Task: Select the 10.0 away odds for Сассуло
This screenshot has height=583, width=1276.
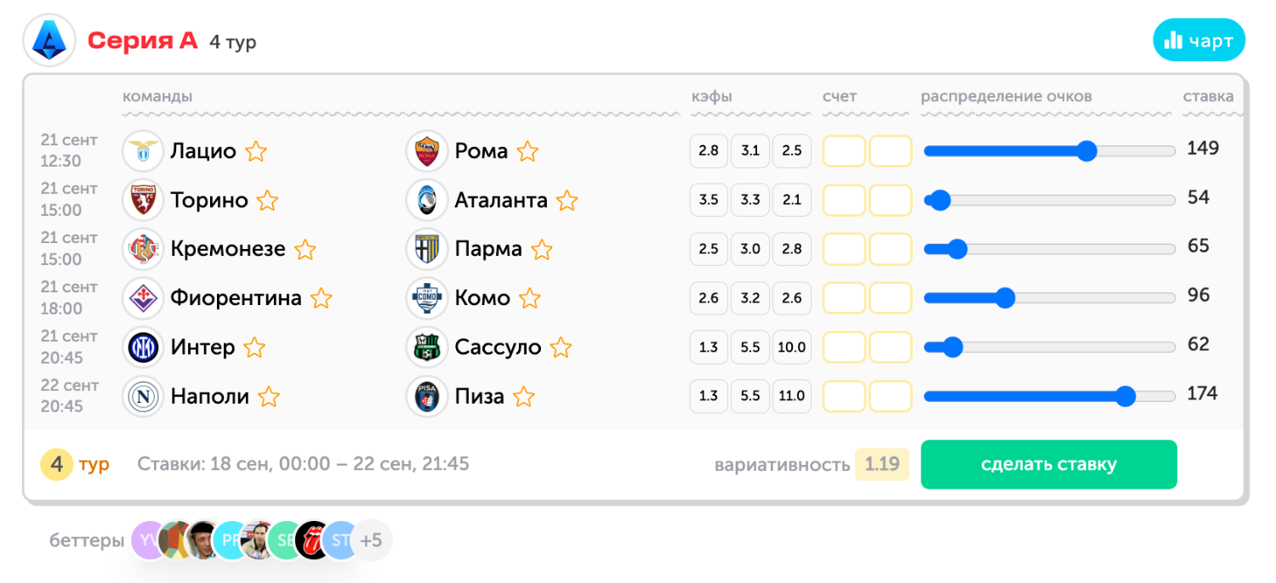Action: coord(791,348)
